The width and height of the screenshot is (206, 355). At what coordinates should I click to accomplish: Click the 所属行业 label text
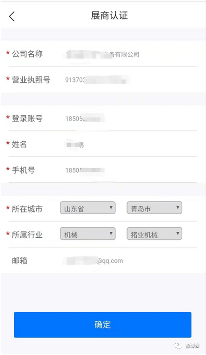click(27, 235)
